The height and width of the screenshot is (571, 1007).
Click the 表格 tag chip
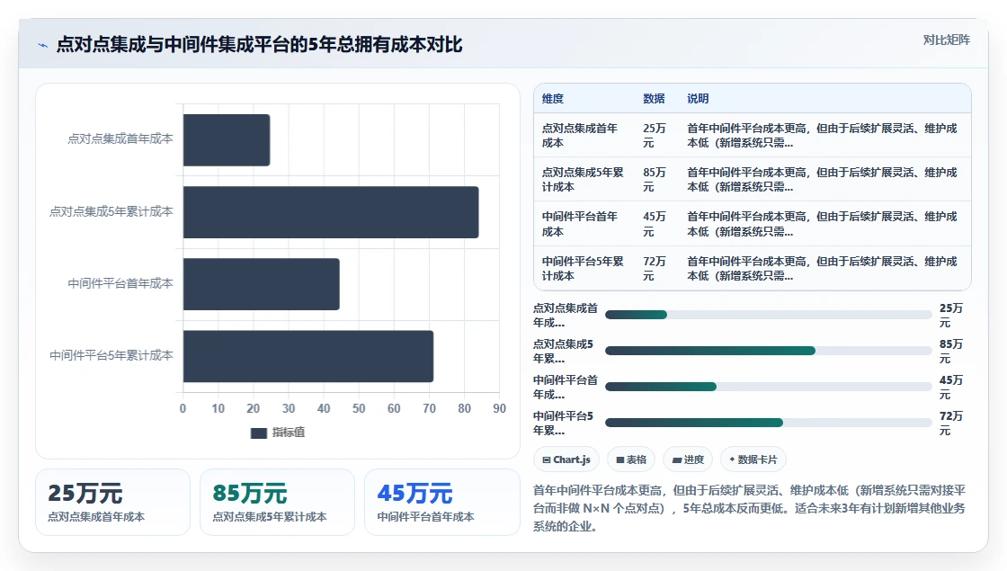pos(630,459)
